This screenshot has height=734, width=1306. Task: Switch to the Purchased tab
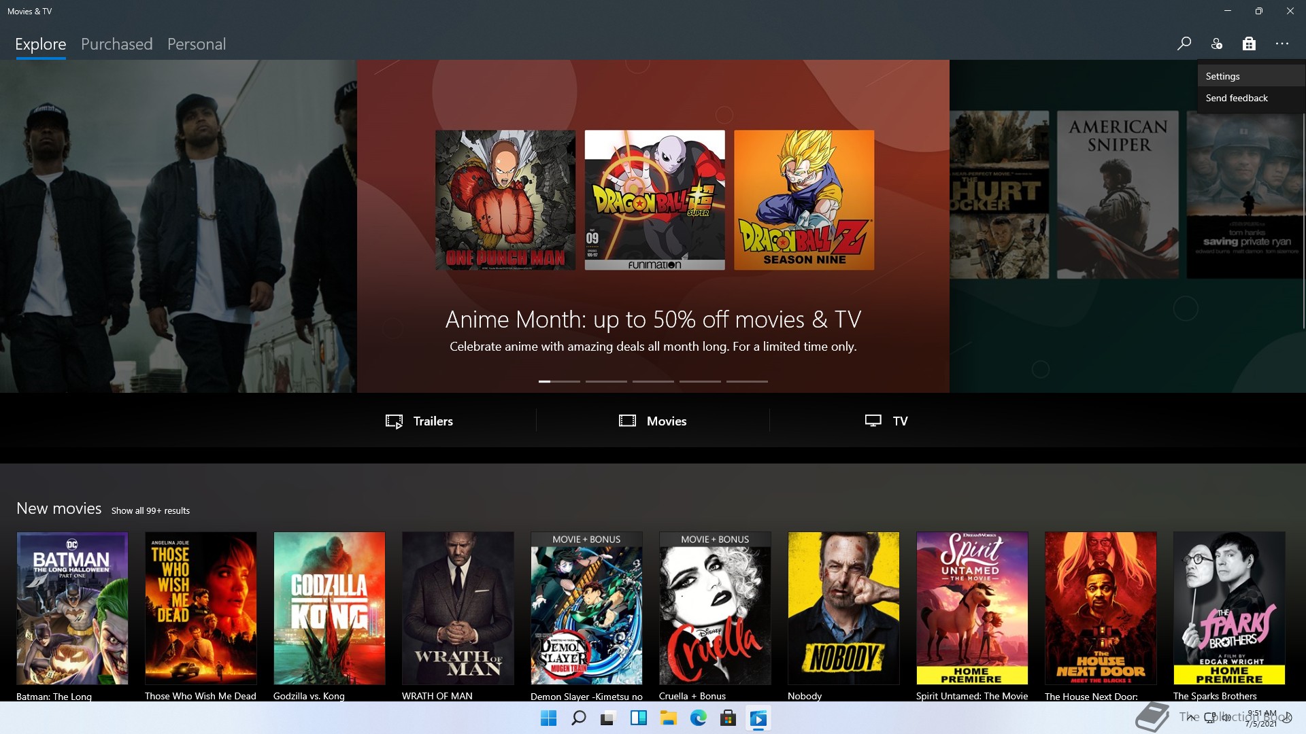click(117, 44)
